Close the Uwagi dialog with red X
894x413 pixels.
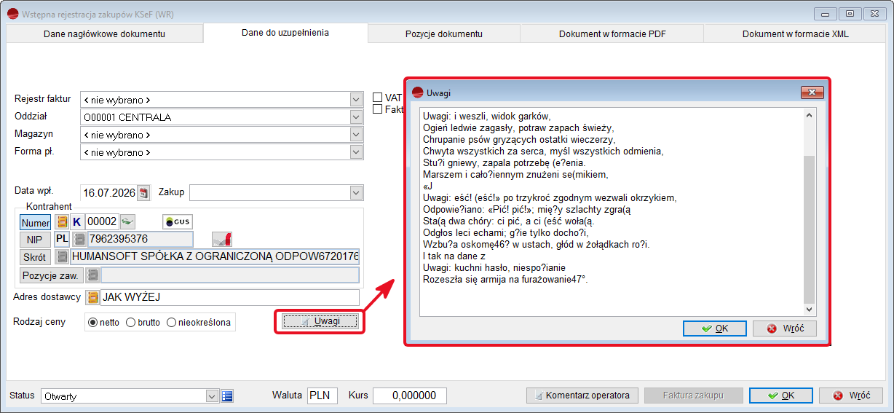tap(812, 93)
